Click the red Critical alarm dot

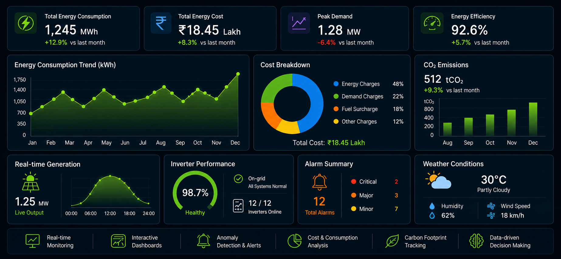(353, 181)
